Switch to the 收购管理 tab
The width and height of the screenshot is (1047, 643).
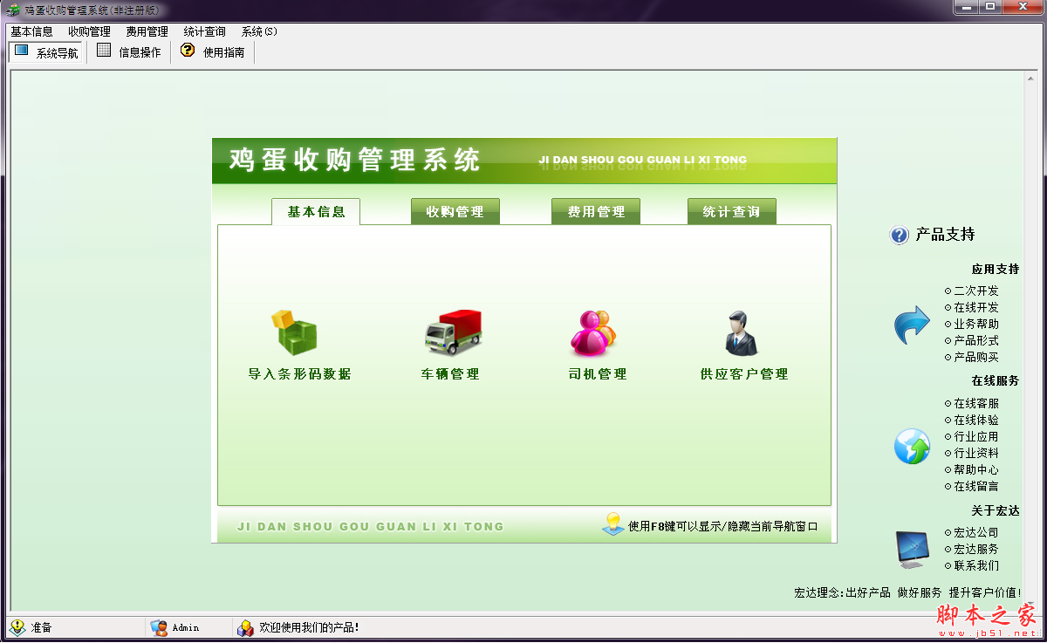pyautogui.click(x=455, y=210)
